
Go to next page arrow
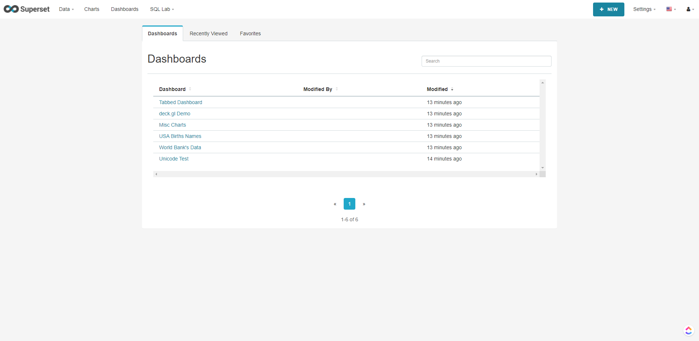364,204
